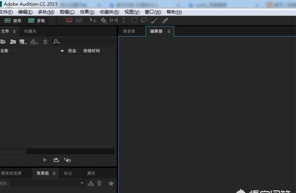Open the 视图 menu
The width and height of the screenshot is (296, 193).
click(x=132, y=12)
